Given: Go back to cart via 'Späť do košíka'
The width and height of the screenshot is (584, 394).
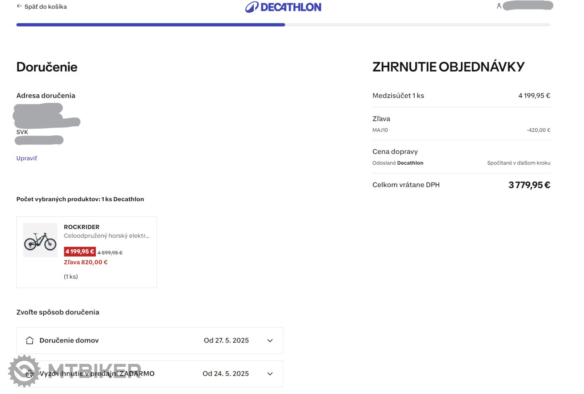Looking at the screenshot, I should (45, 7).
